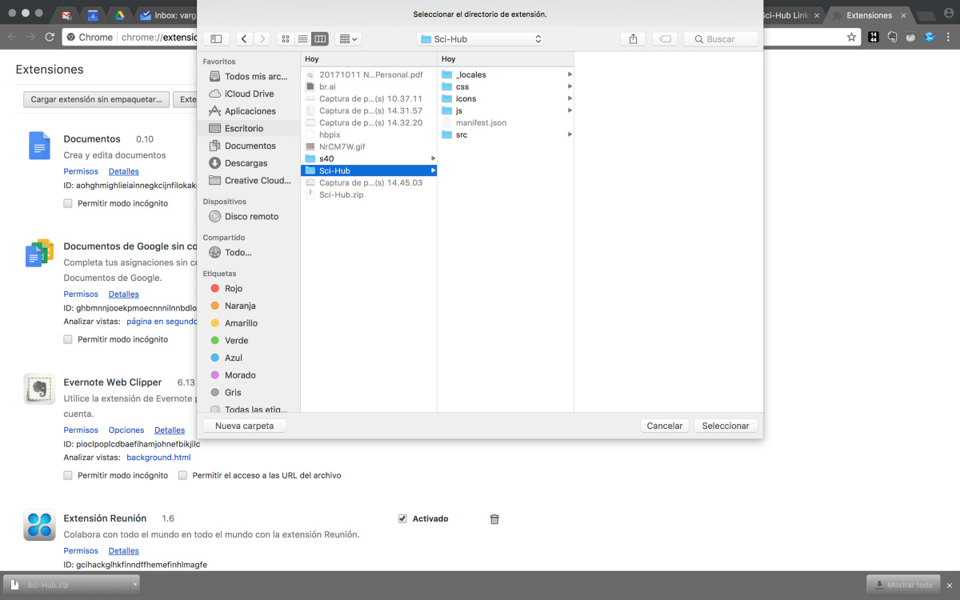Select the Sci-Hub folder row
The image size is (960, 600).
369,170
